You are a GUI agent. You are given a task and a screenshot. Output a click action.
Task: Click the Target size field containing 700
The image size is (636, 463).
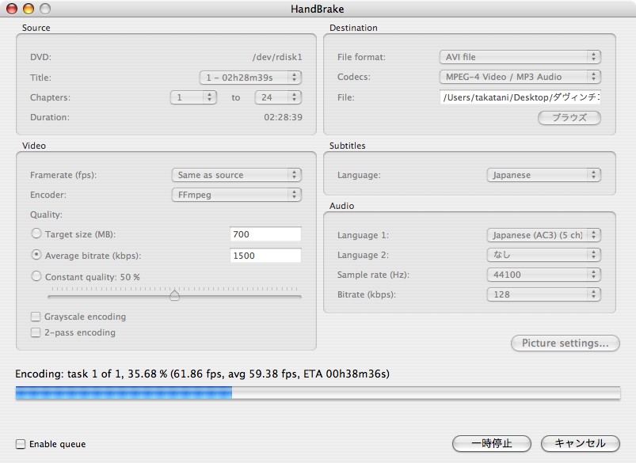[x=265, y=234]
